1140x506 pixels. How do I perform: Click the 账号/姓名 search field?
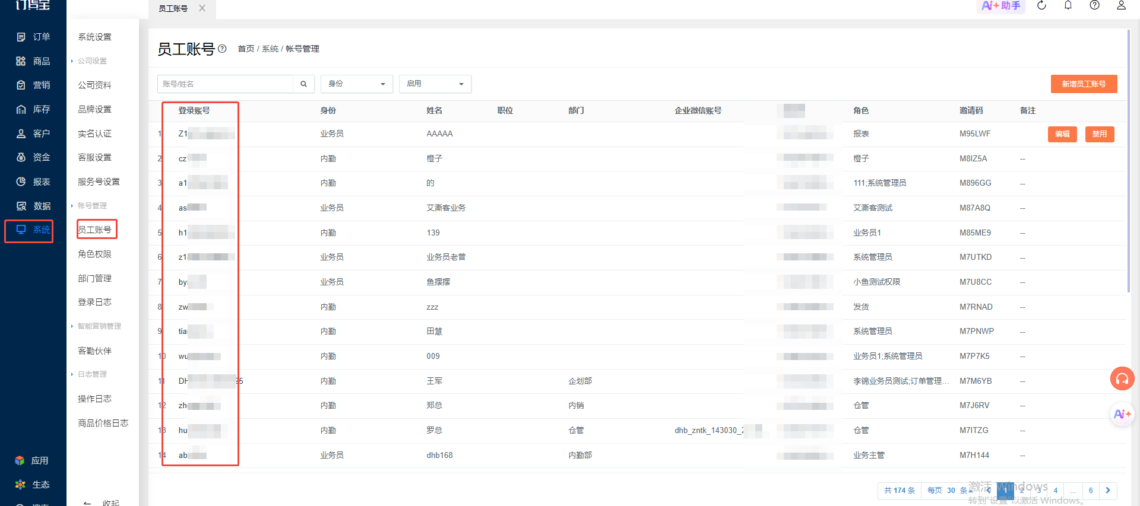coord(226,84)
